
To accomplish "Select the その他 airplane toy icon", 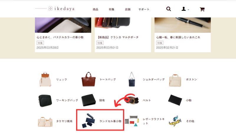I will click(x=175, y=121).
